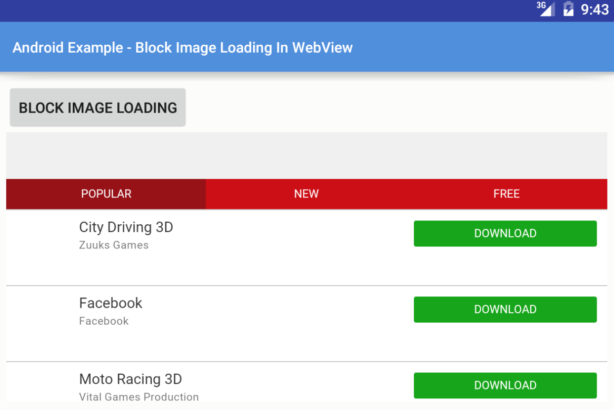This screenshot has height=410, width=614.
Task: Open the City Driving 3D title
Action: (126, 227)
